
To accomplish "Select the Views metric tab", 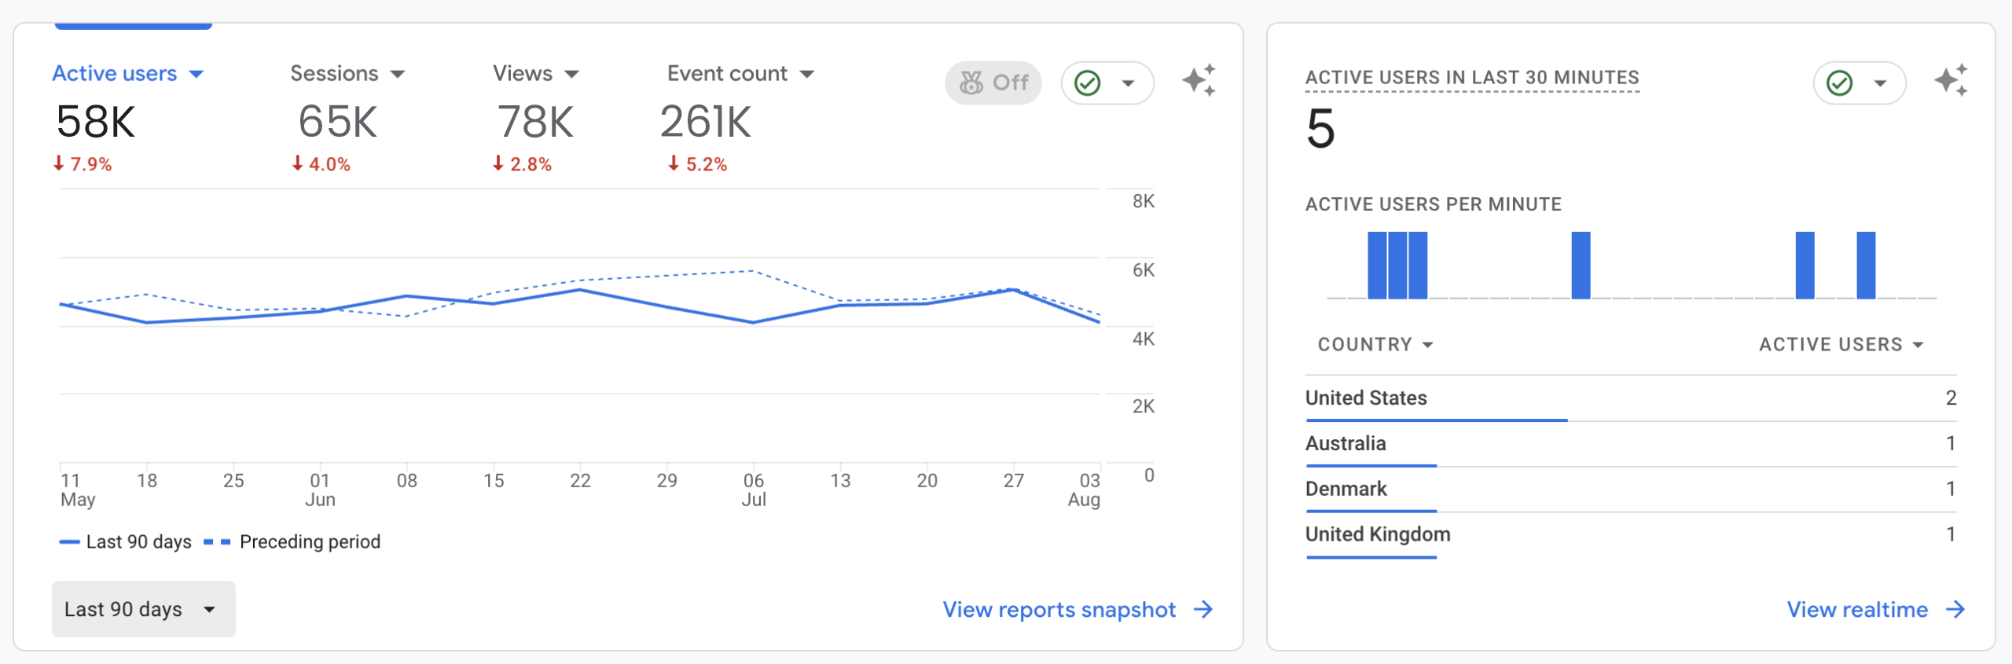I will click(x=523, y=74).
